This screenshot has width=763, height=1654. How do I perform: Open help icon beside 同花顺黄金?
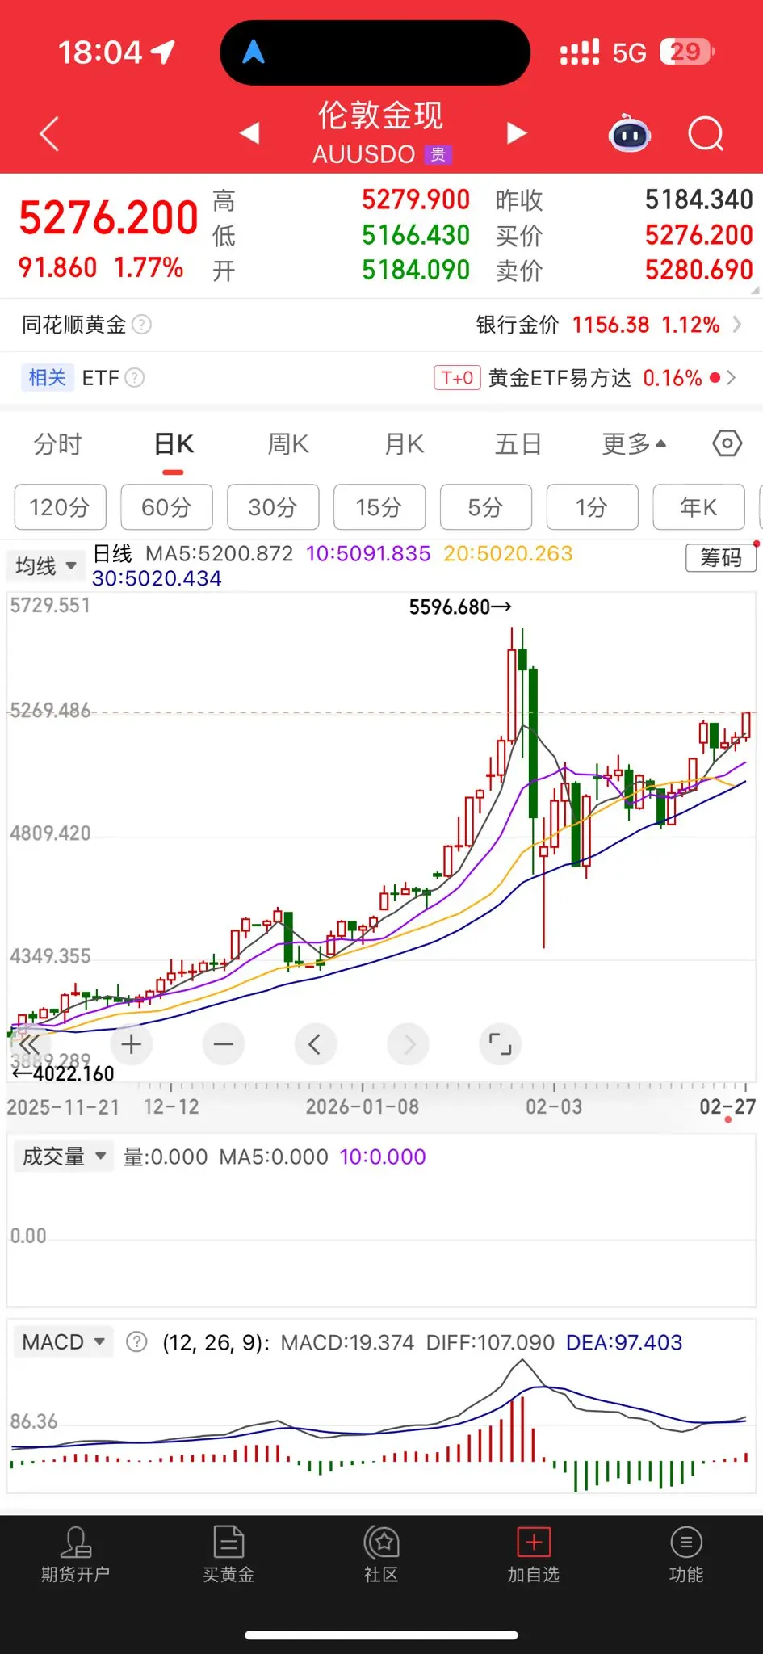[x=141, y=325]
